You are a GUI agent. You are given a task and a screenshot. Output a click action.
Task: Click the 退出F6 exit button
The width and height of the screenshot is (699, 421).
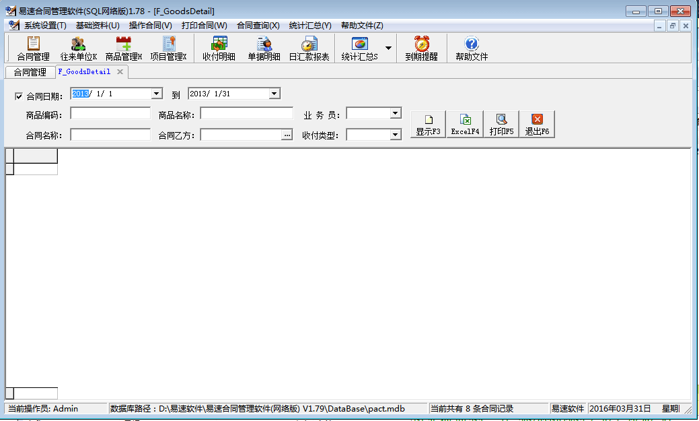[537, 124]
